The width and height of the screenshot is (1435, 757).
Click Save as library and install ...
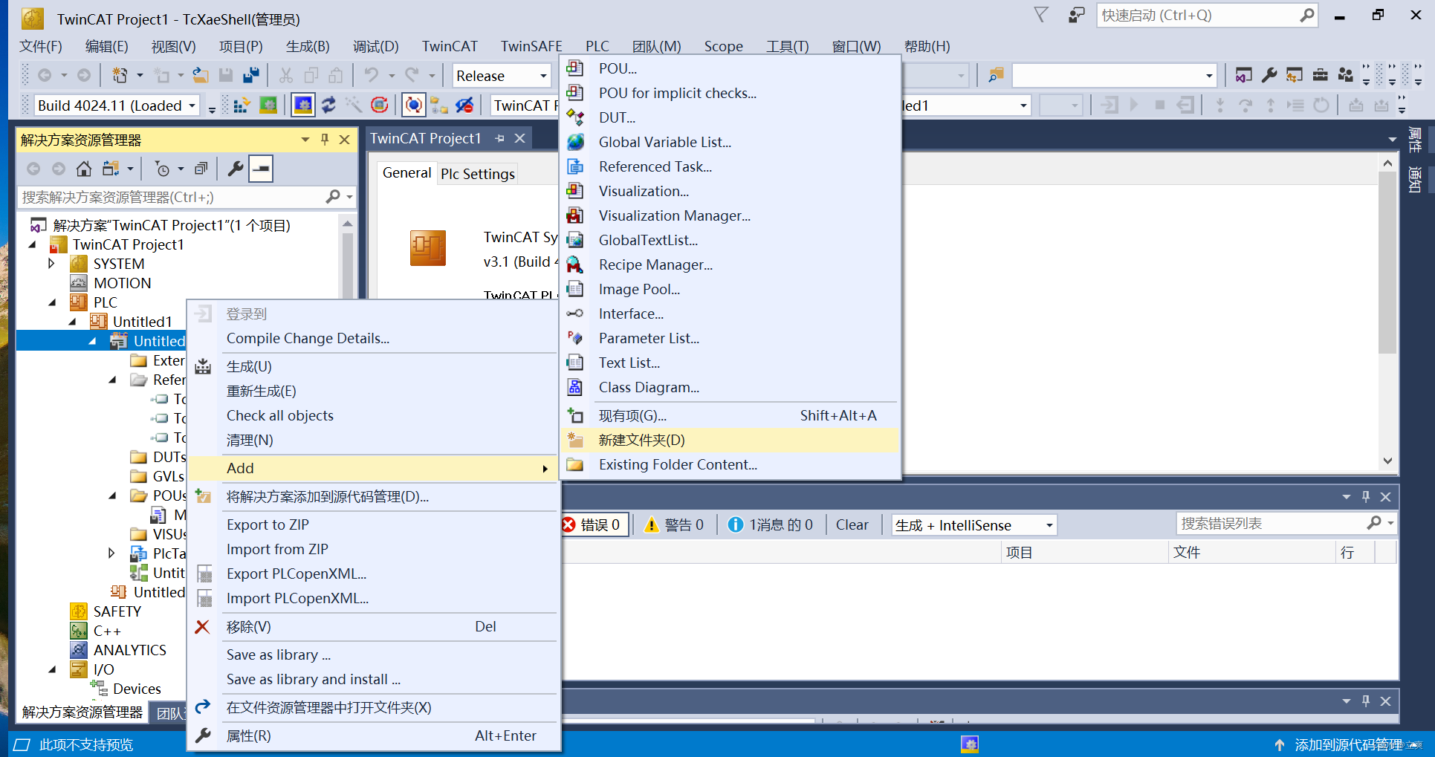pos(372,679)
